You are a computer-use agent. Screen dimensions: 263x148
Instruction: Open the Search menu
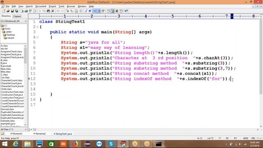pos(29,7)
